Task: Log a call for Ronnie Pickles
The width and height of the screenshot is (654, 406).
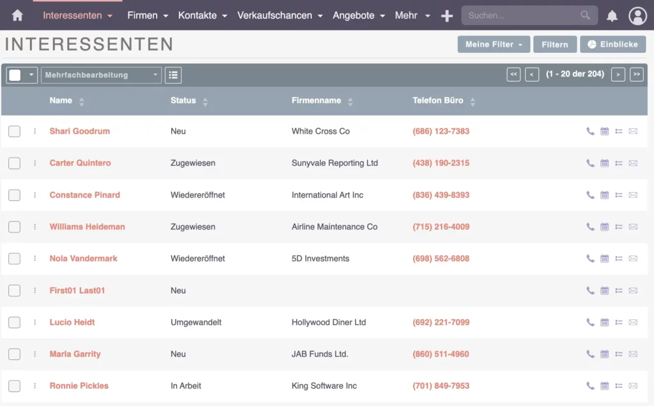Action: (x=590, y=386)
